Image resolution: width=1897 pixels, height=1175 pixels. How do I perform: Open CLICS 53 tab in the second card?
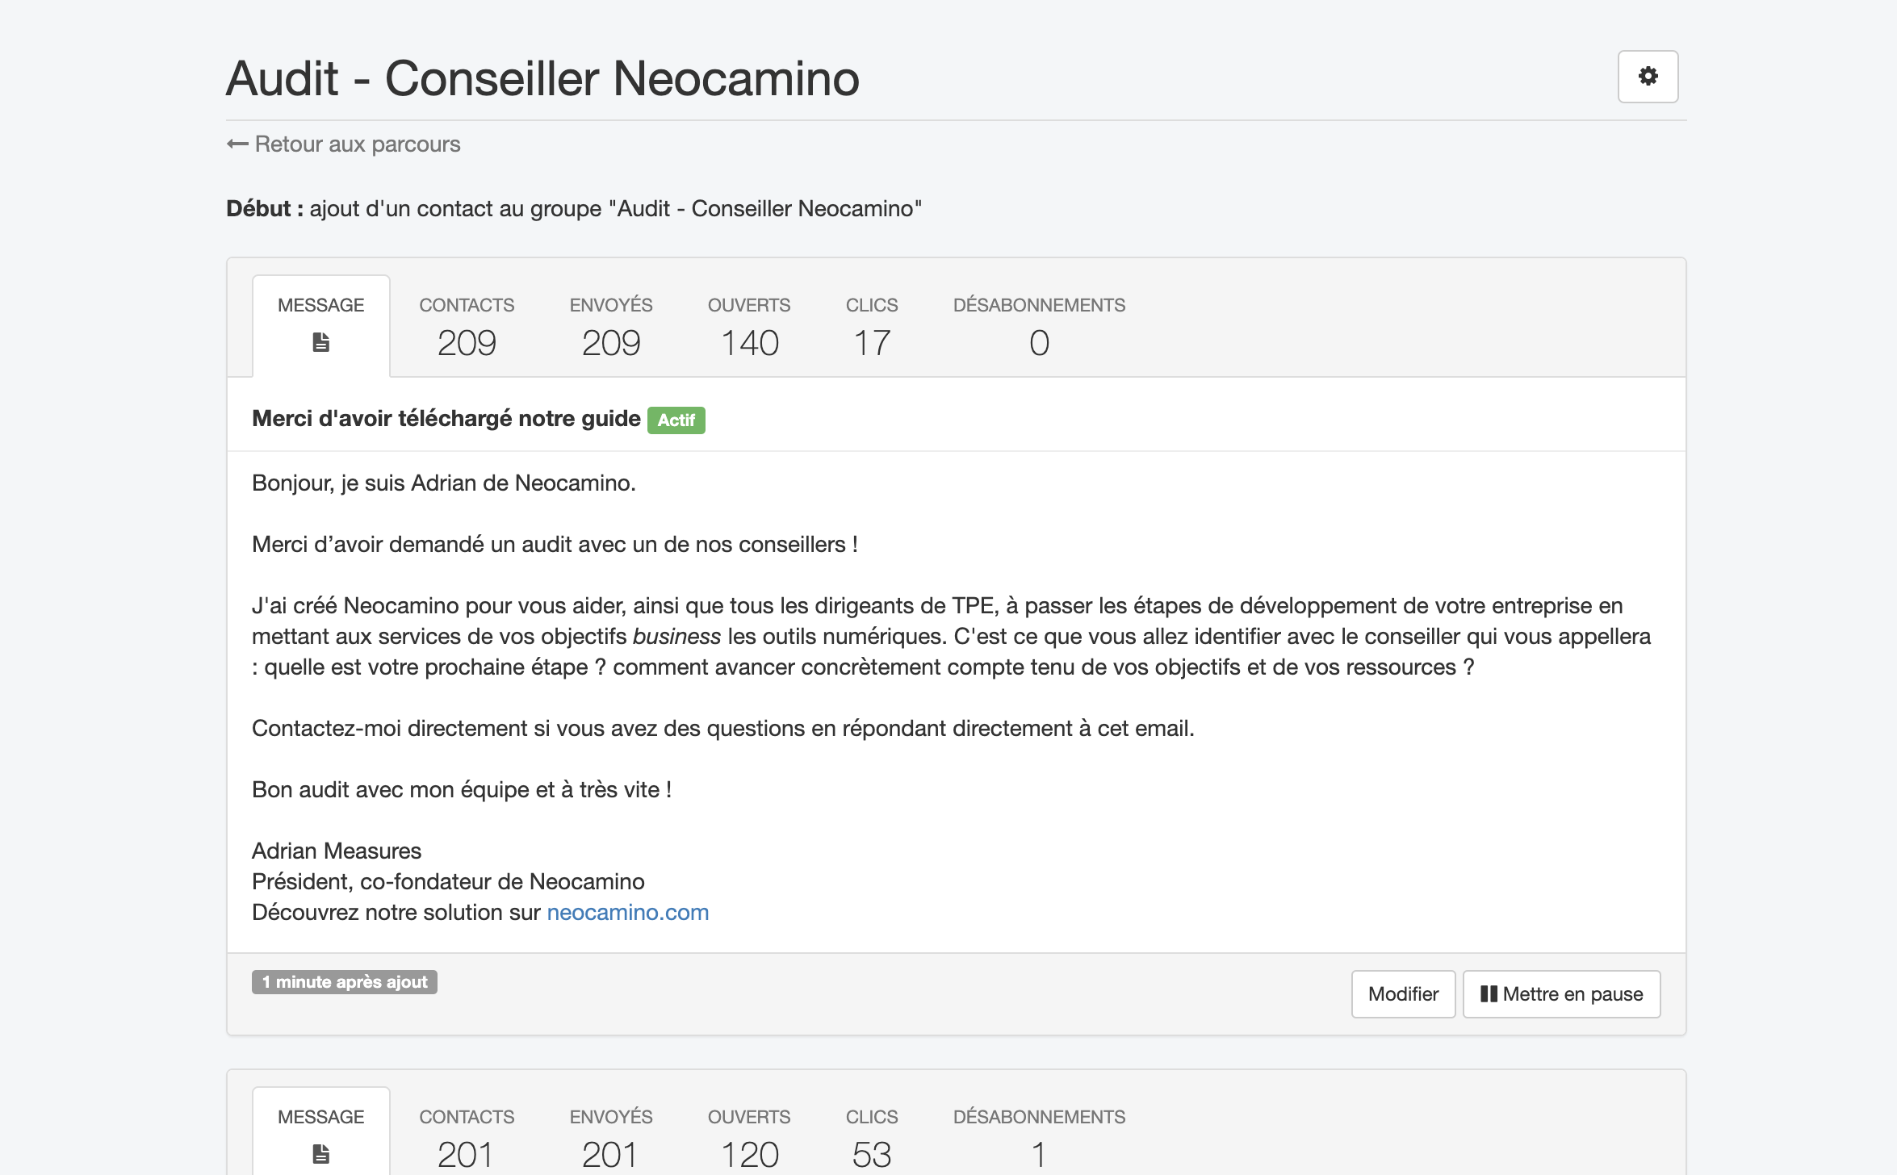point(872,1138)
